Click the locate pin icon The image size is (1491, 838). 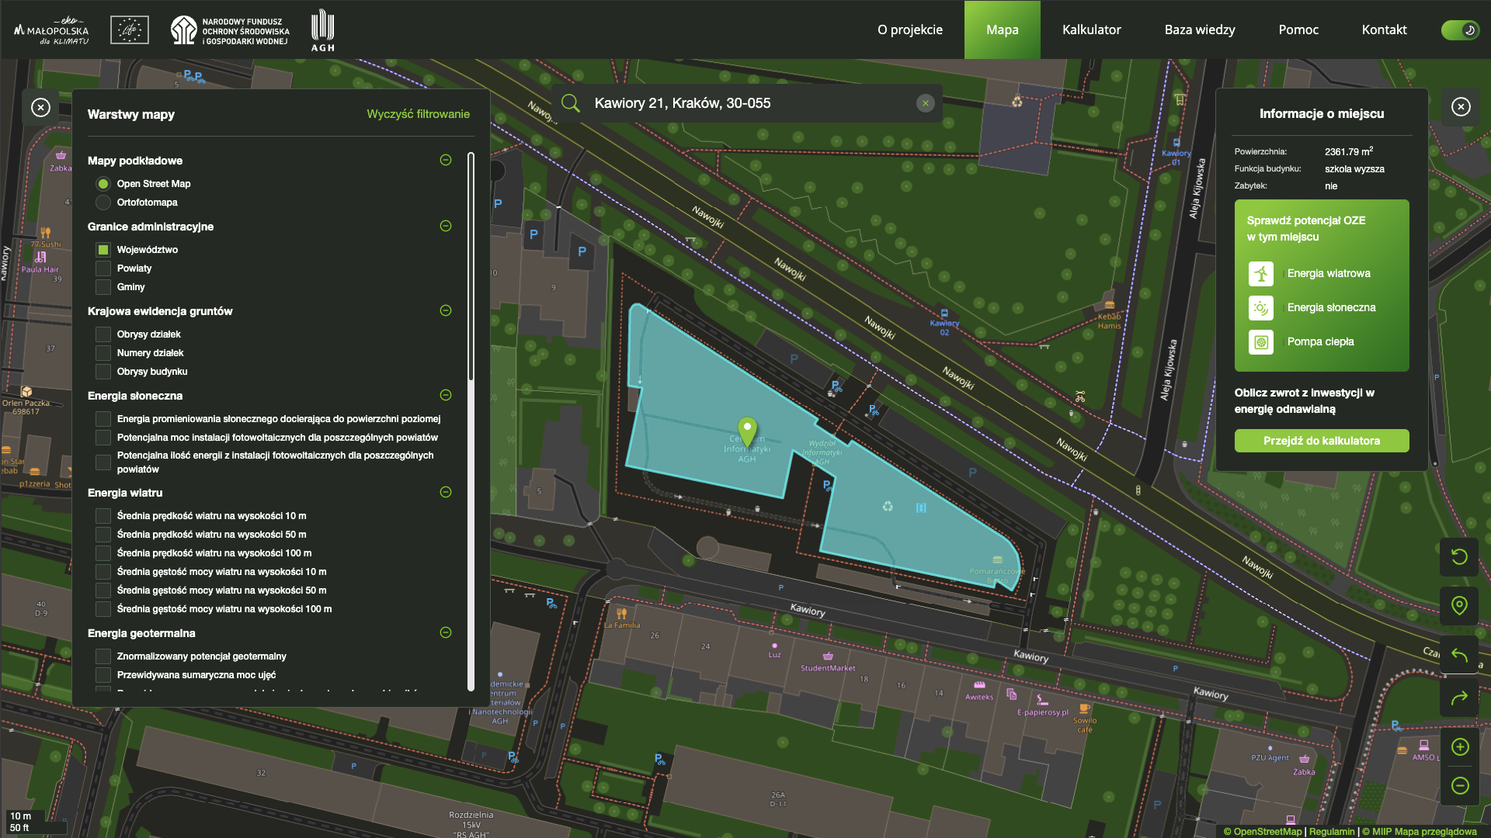click(1459, 605)
